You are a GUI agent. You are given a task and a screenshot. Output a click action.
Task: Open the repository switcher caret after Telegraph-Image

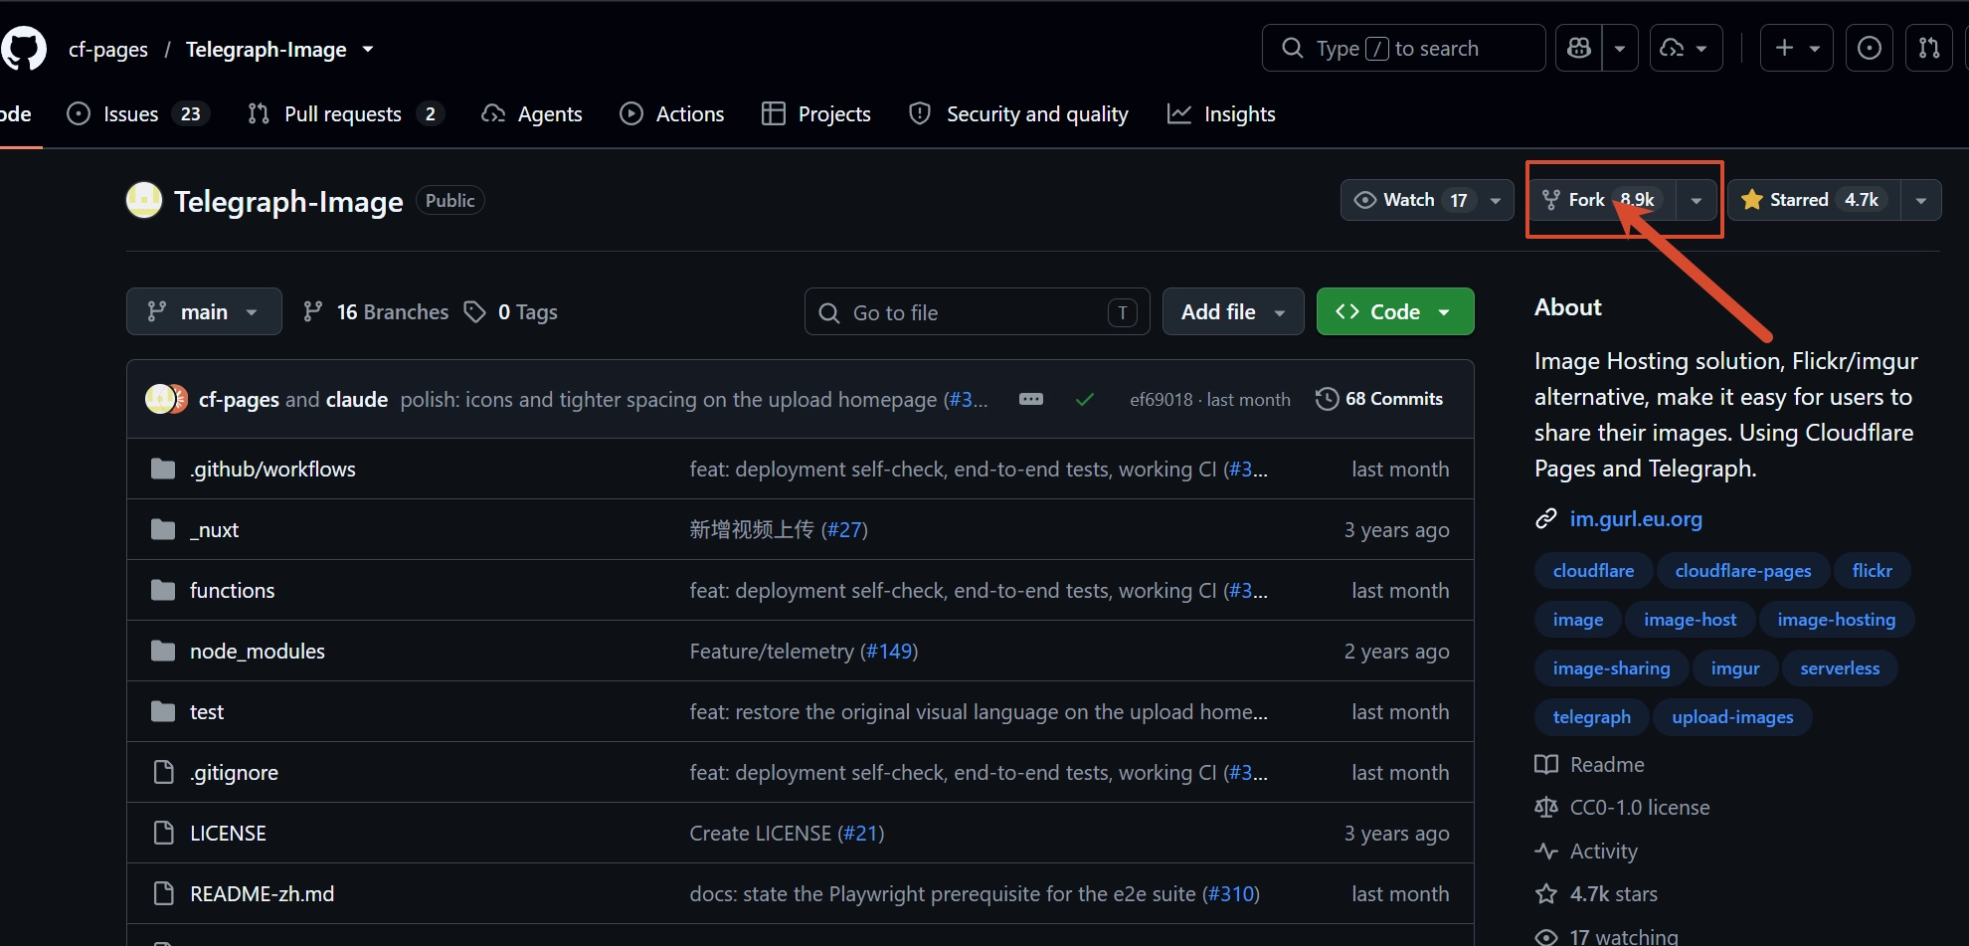tap(368, 49)
